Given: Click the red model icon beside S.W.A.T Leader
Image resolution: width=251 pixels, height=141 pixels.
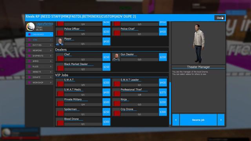Looking at the screenshot, I should (x=117, y=84).
